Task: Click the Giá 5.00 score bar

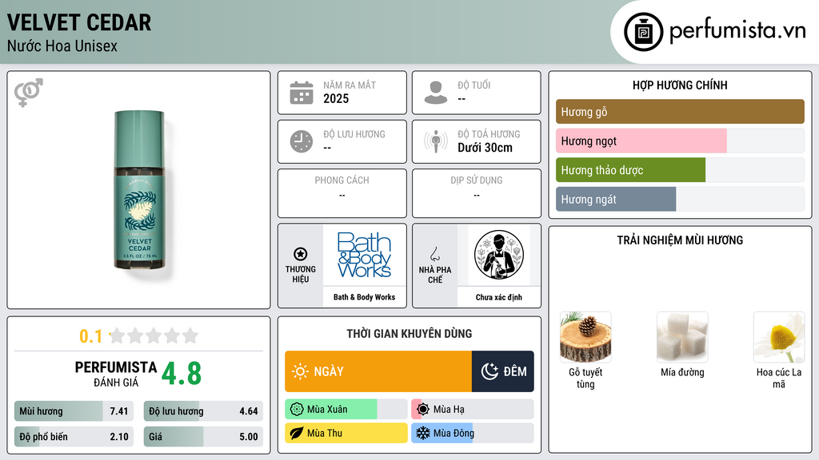Action: 203,437
